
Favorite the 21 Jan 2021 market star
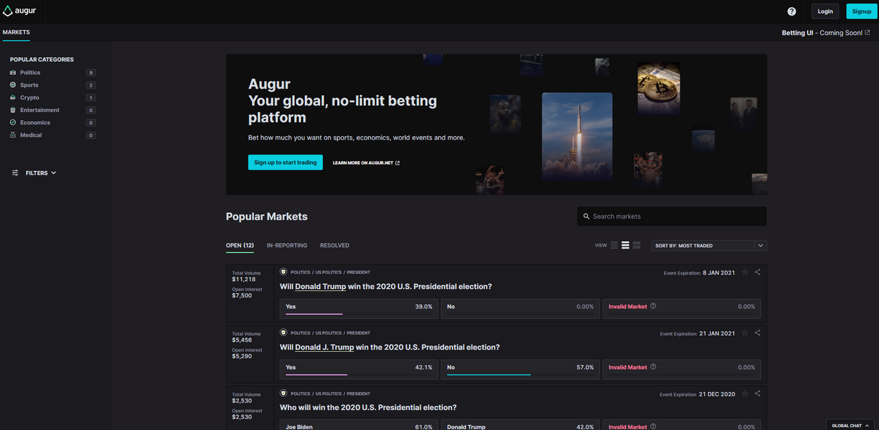coord(745,333)
